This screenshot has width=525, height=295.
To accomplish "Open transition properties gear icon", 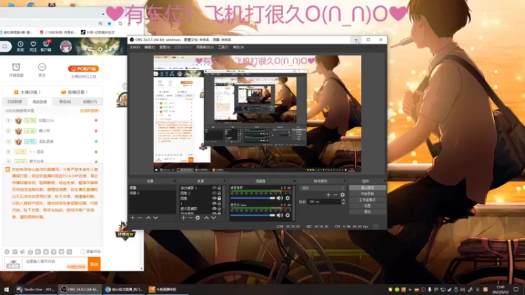I will pyautogui.click(x=343, y=195).
